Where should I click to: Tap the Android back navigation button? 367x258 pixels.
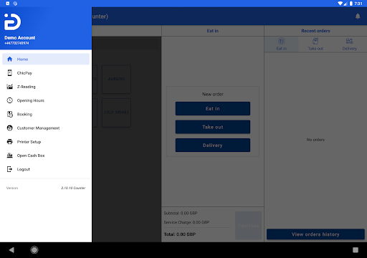11,250
